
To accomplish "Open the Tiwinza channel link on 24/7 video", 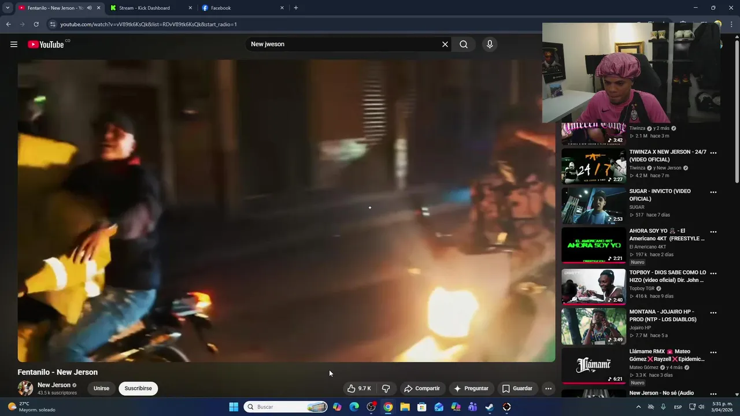I will click(x=637, y=168).
